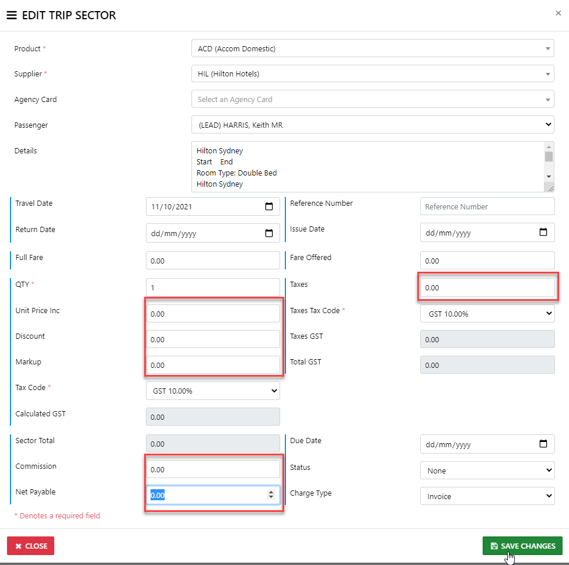Open the Issue Date calendar picker icon
569x565 pixels.
tap(543, 232)
